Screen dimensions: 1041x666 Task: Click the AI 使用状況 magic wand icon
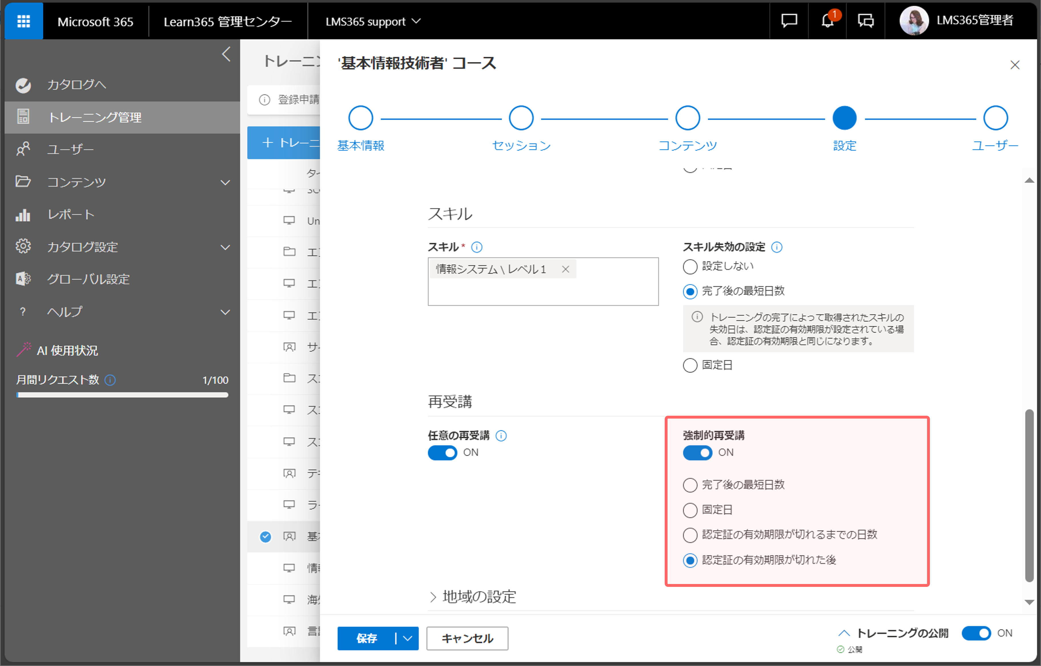(24, 349)
